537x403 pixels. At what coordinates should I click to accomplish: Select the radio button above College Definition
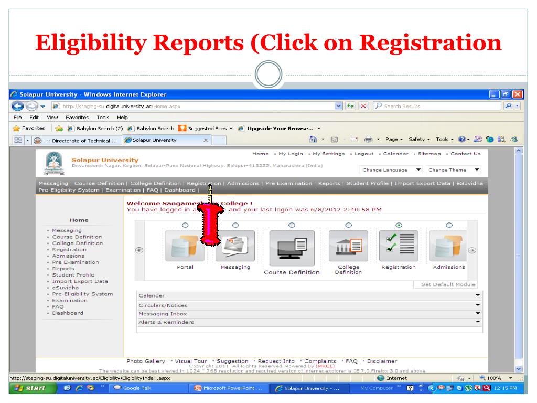point(349,225)
